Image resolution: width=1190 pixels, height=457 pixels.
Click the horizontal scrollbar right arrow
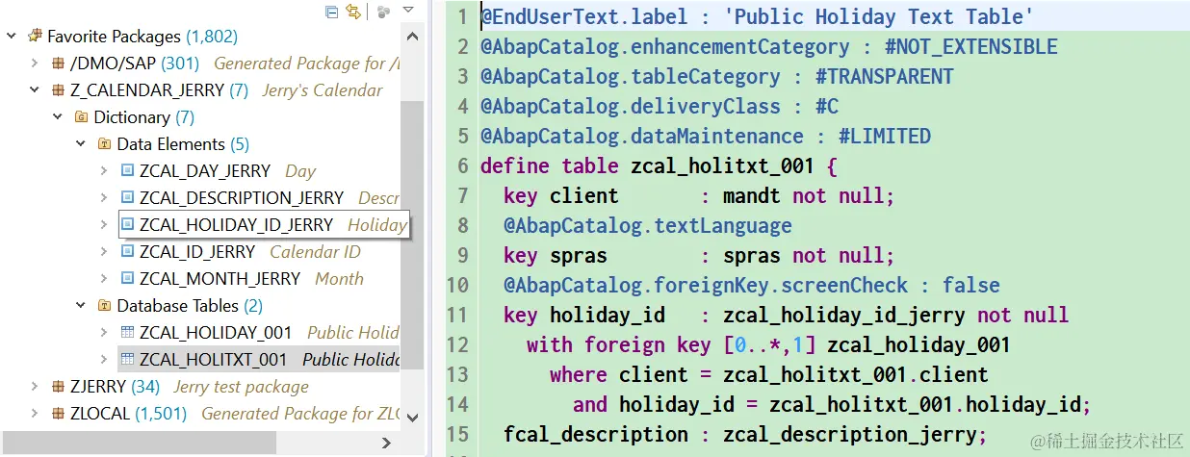tap(386, 443)
